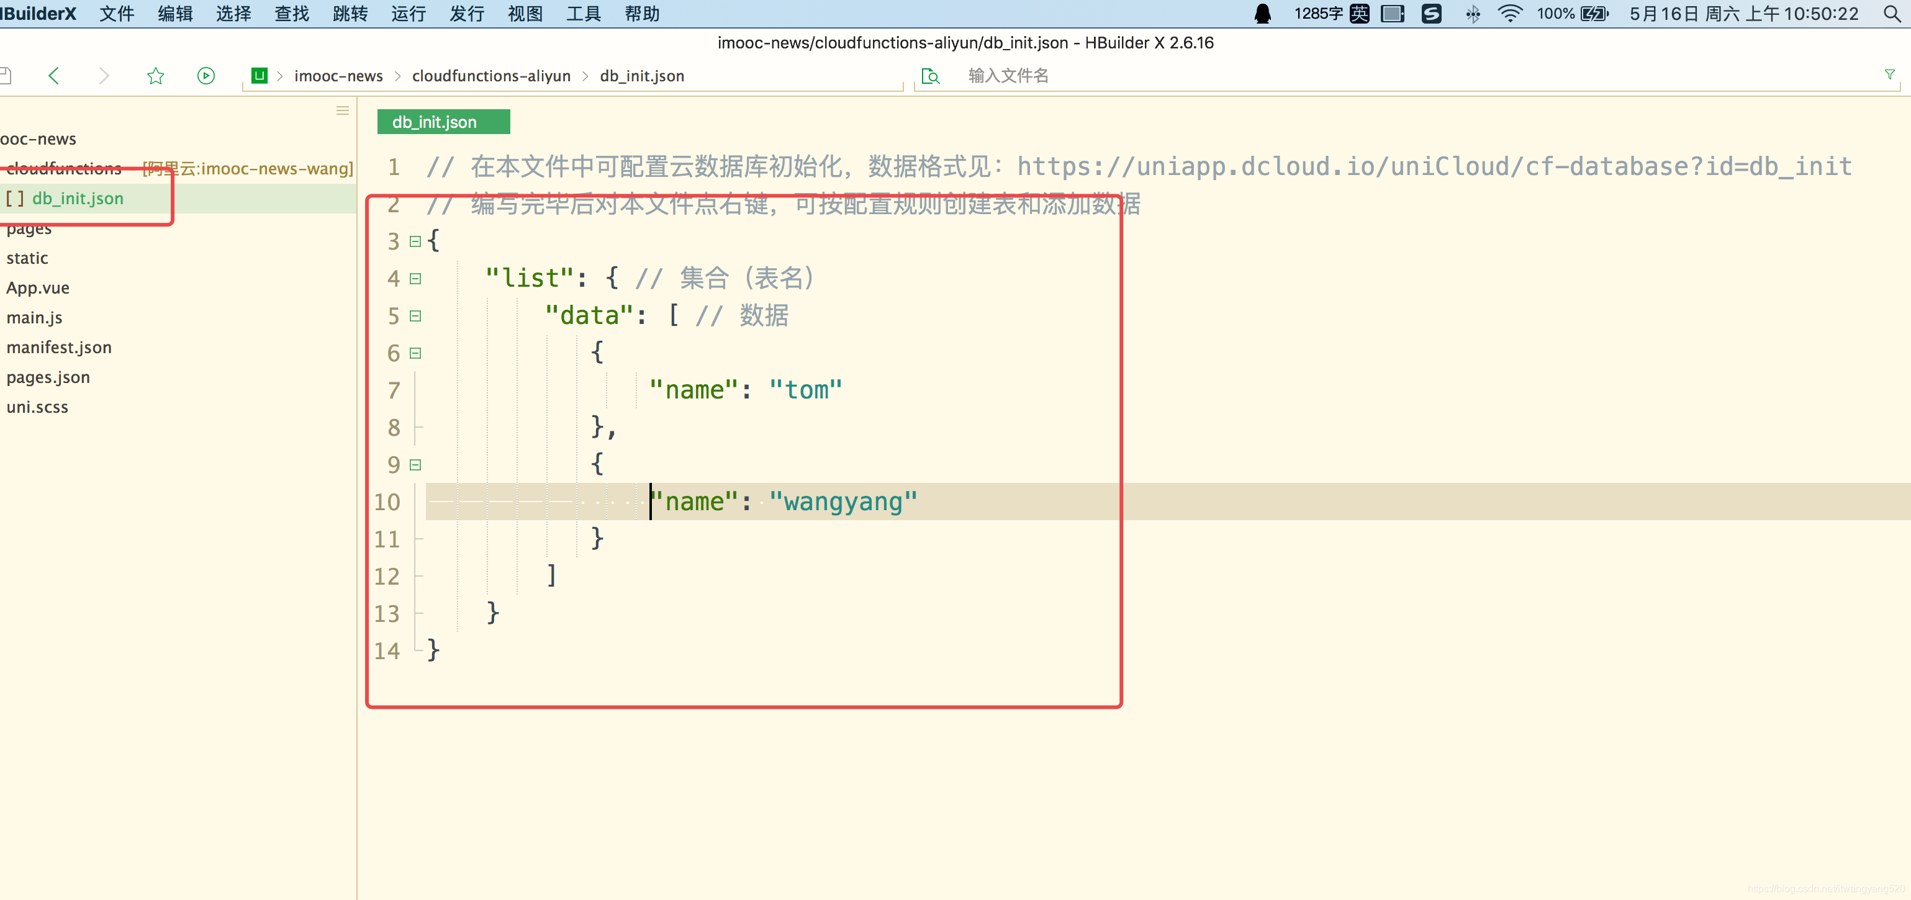Image resolution: width=1911 pixels, height=900 pixels.
Task: Open the 运行 menu
Action: [x=409, y=14]
